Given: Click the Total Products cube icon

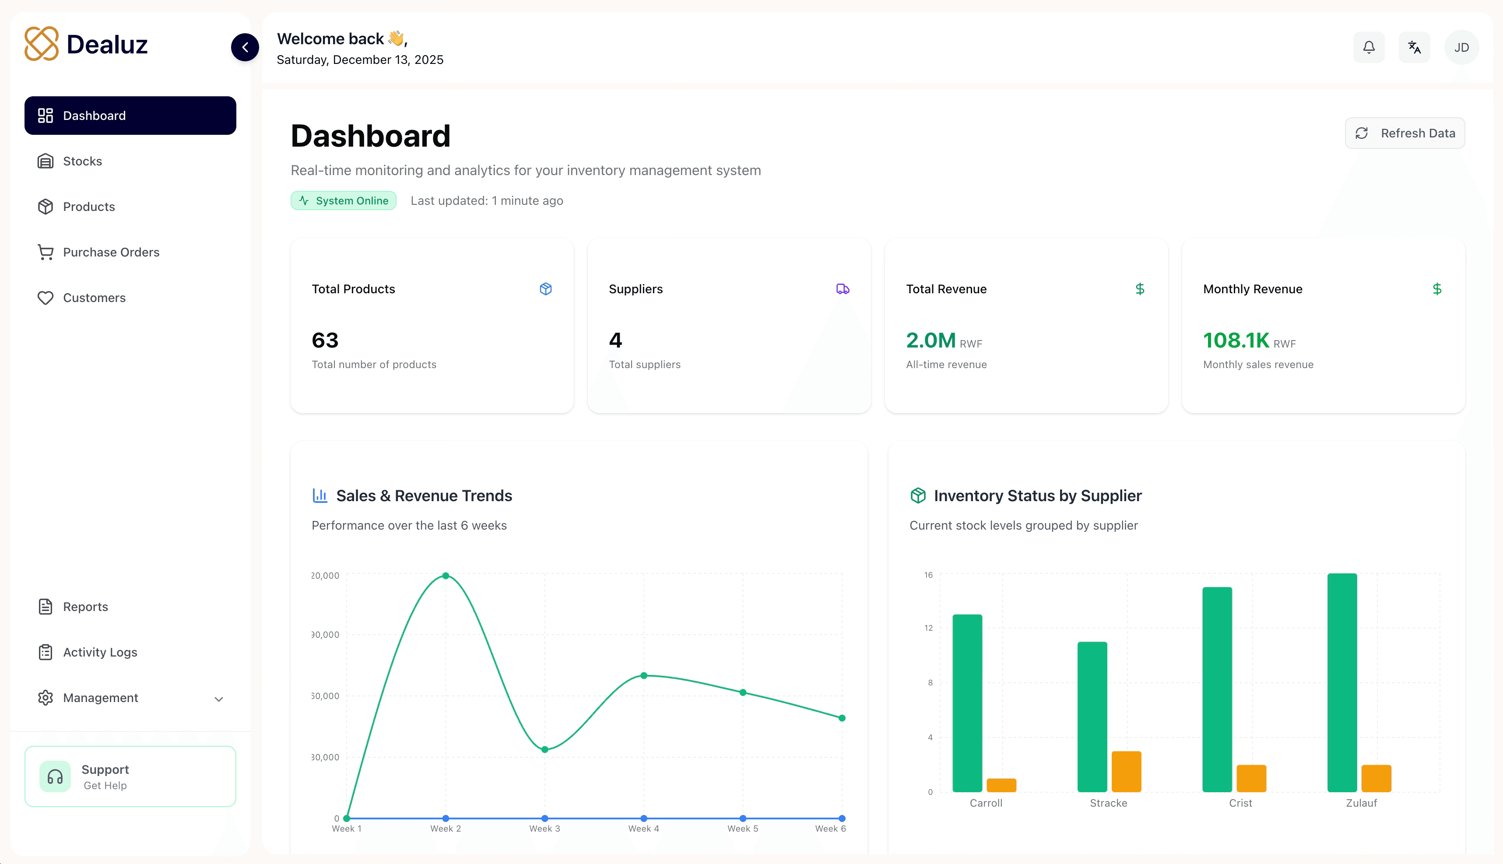Looking at the screenshot, I should point(545,289).
